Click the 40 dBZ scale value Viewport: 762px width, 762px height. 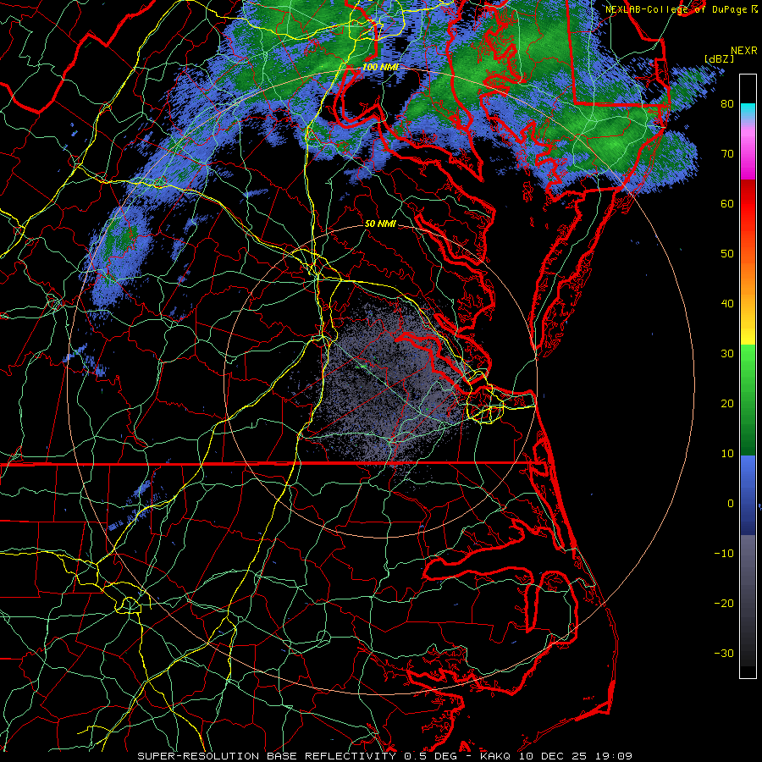tap(727, 304)
